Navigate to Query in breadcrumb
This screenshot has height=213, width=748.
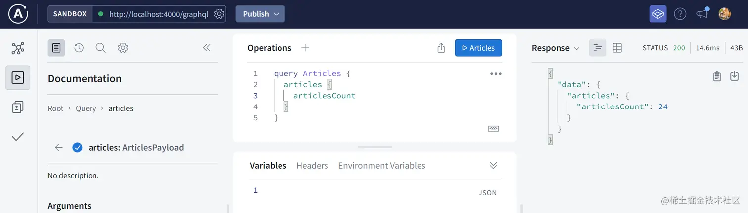(x=86, y=108)
